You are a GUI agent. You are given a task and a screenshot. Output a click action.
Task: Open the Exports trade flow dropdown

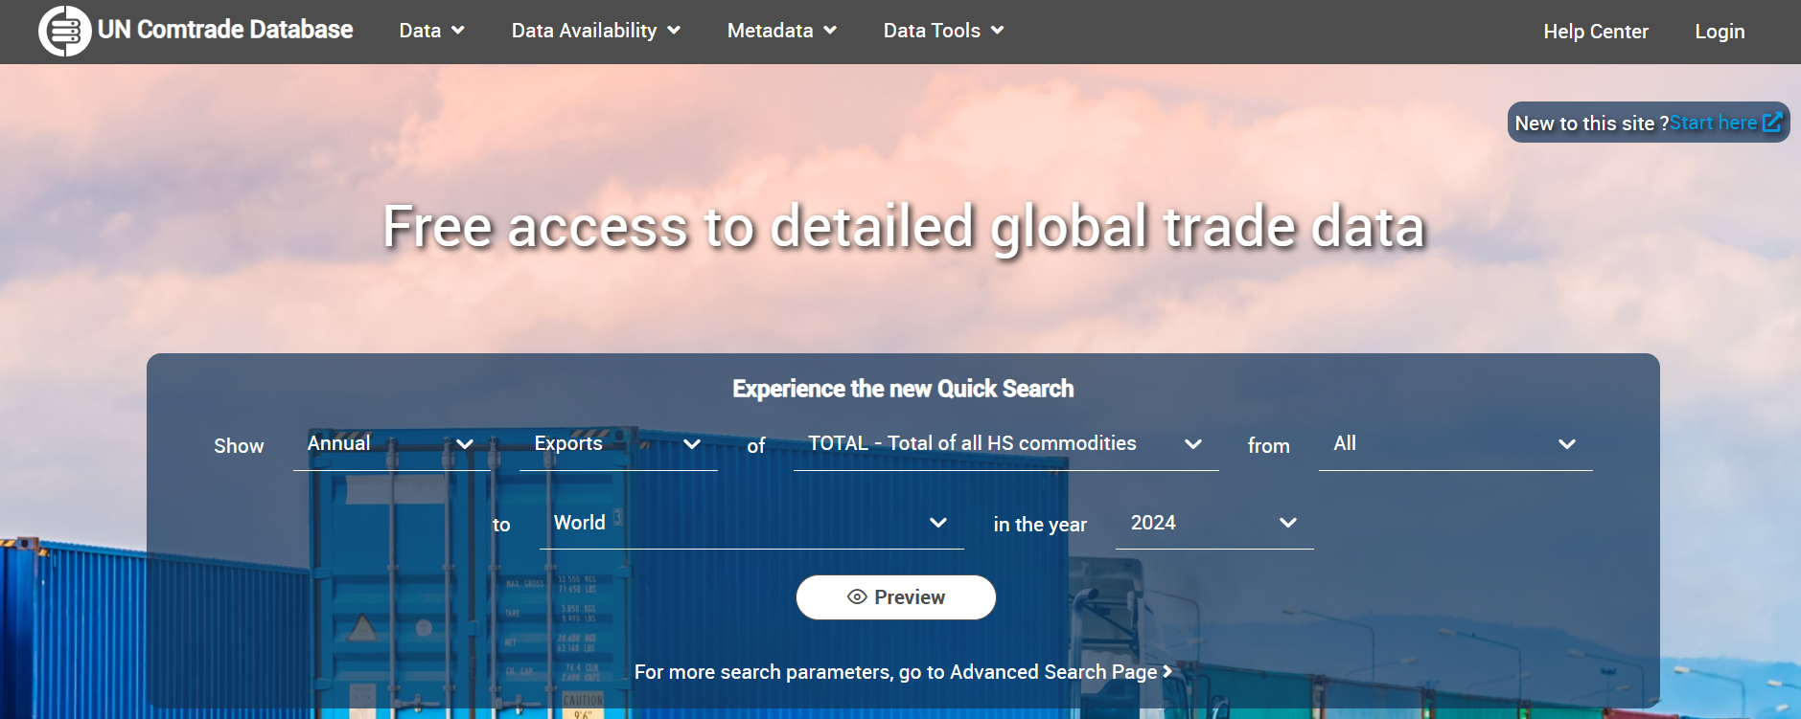click(618, 444)
